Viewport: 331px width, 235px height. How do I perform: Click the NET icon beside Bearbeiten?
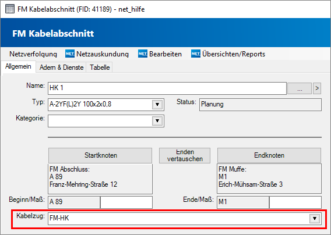pos(143,54)
